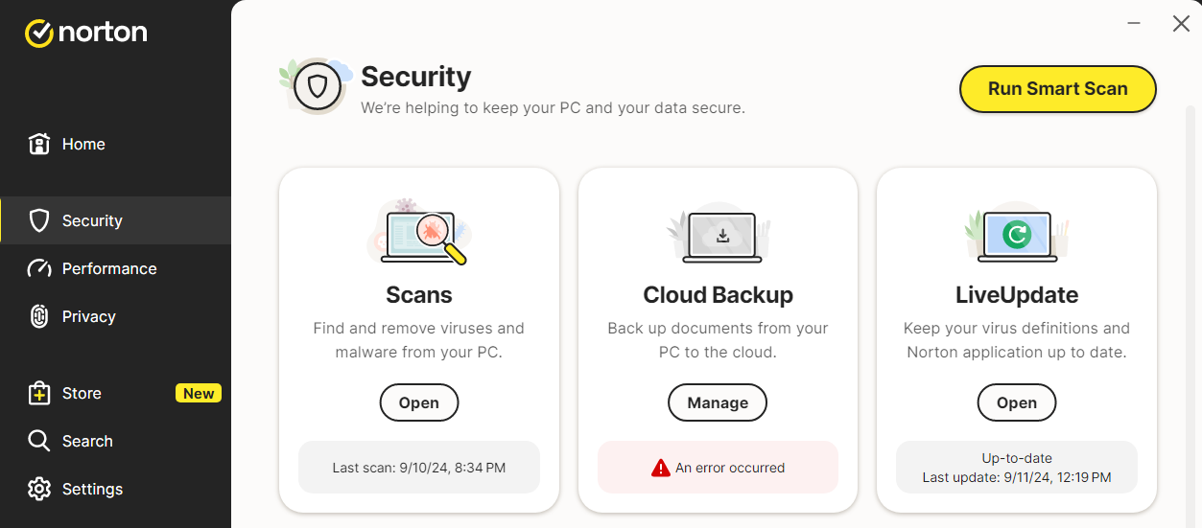Click the yellow New badge beside Store
Screen dimensions: 1202x528
tap(199, 393)
